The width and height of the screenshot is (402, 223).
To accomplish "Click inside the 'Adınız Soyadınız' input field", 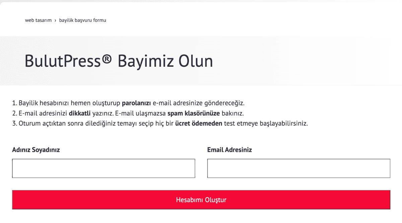I will click(104, 168).
